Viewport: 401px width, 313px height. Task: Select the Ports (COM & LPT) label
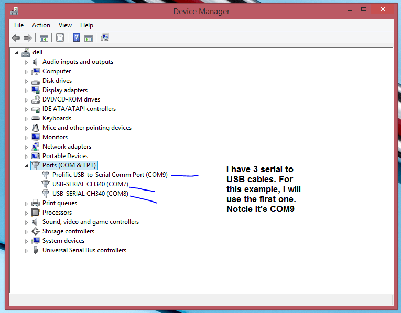click(69, 165)
